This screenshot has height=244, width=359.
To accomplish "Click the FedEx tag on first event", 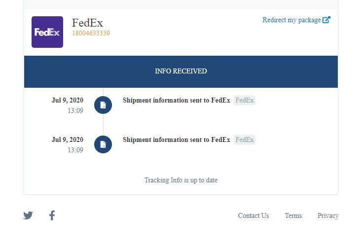I will point(245,100).
